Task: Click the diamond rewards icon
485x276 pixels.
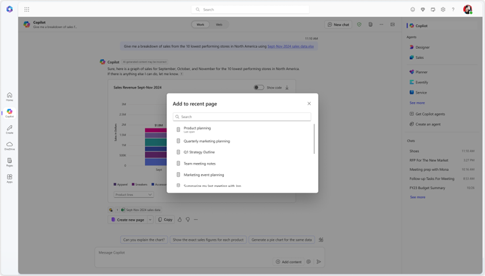Action: [423, 10]
